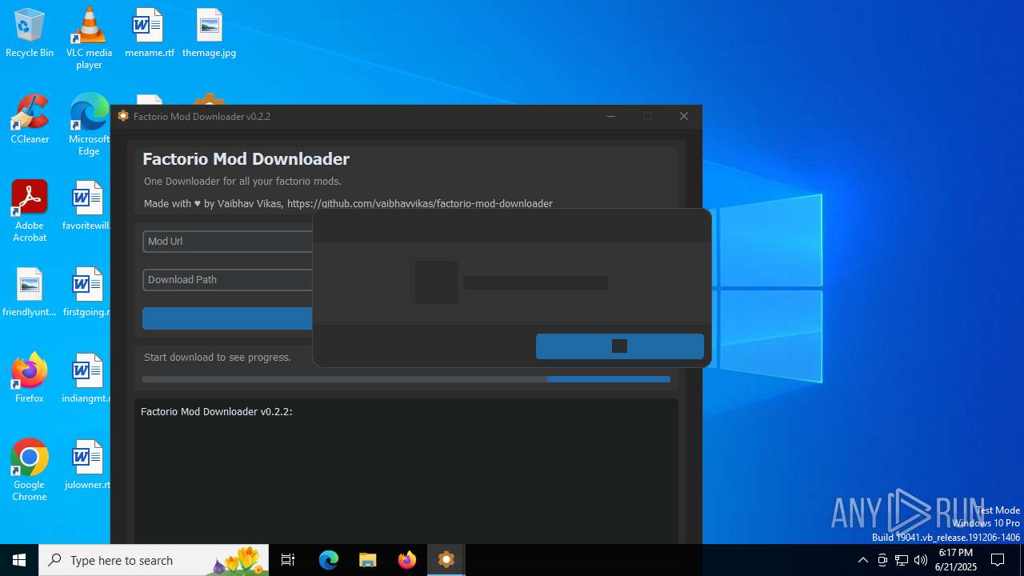Open Microsoft Edge desktop shortcut
The image size is (1024, 576).
tap(89, 125)
